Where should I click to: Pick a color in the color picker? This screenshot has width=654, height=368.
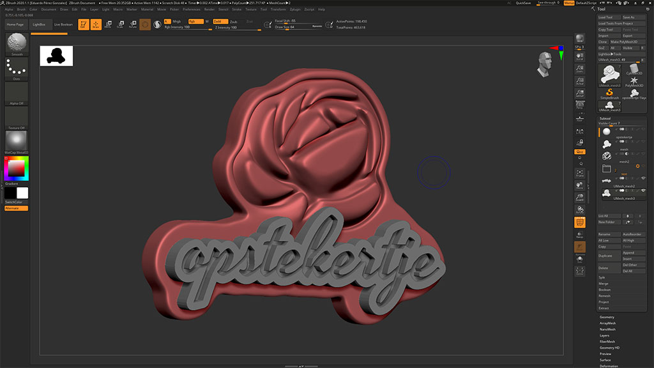[x=17, y=169]
